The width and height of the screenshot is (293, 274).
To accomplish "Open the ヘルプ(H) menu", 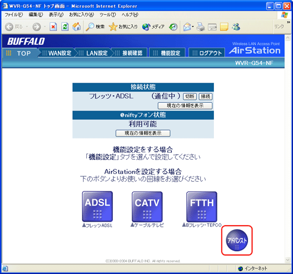I will 130,15.
